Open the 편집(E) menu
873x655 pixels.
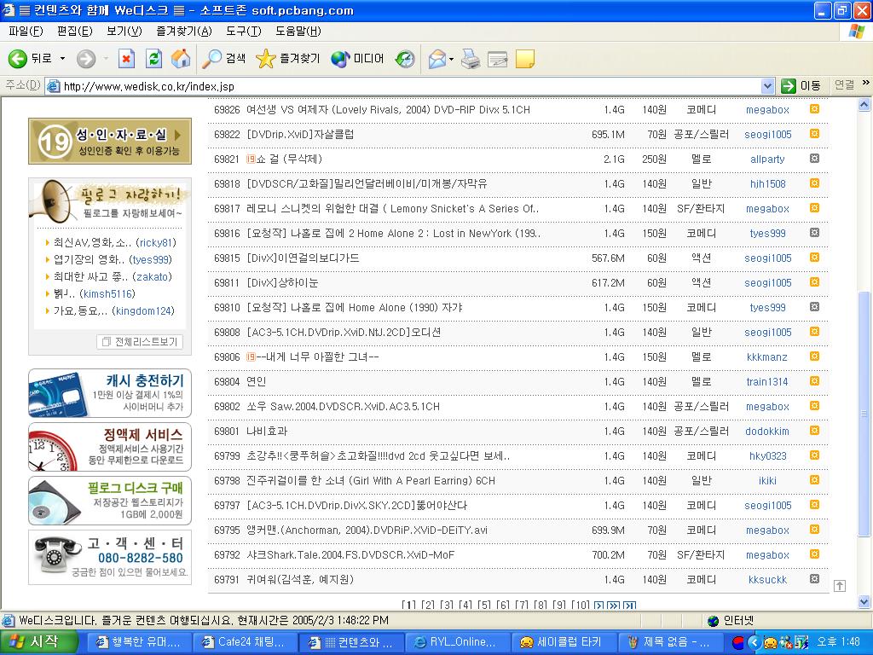[x=75, y=32]
